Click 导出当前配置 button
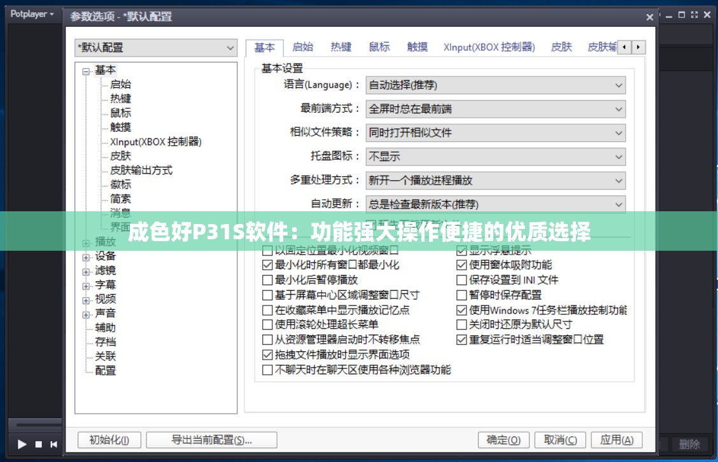718x462 pixels. click(211, 440)
